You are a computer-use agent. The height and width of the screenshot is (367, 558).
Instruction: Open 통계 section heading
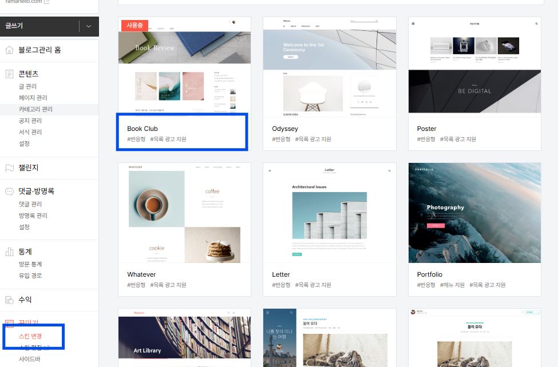tap(25, 252)
